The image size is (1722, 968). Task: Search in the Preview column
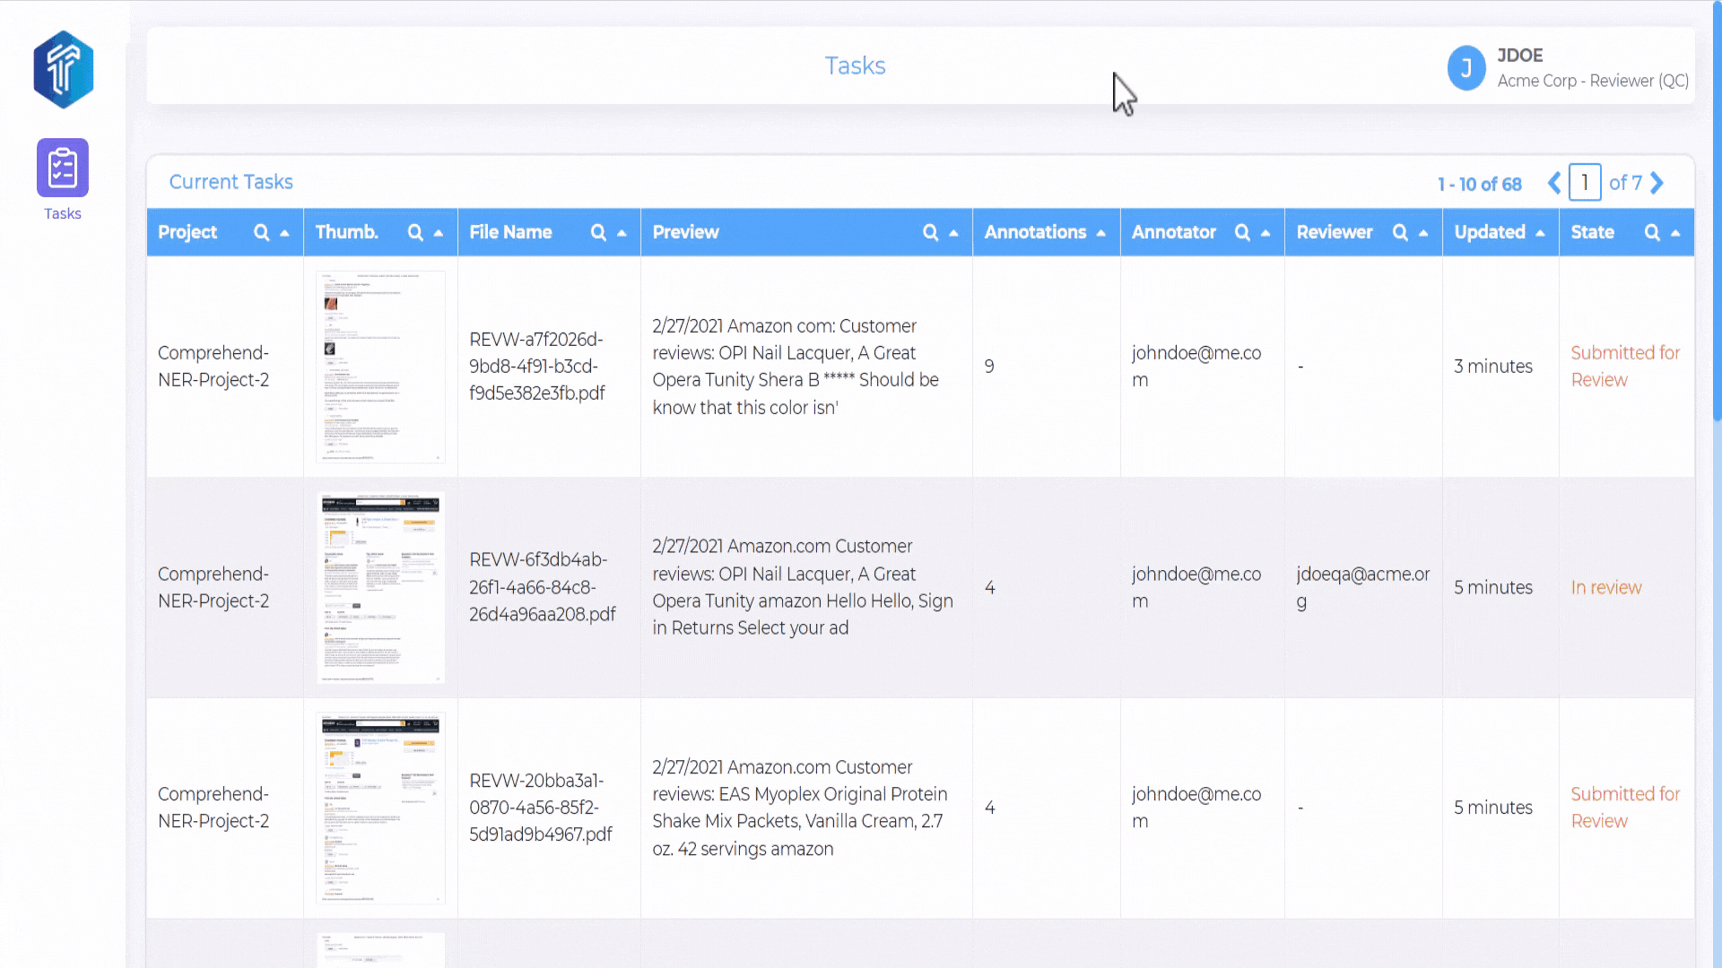pos(930,232)
